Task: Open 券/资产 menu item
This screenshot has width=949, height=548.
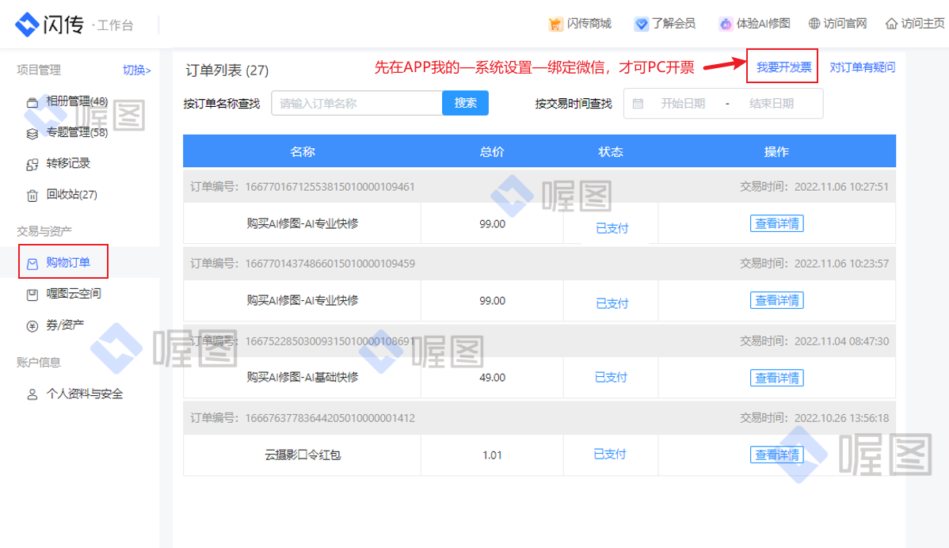Action: pyautogui.click(x=65, y=325)
